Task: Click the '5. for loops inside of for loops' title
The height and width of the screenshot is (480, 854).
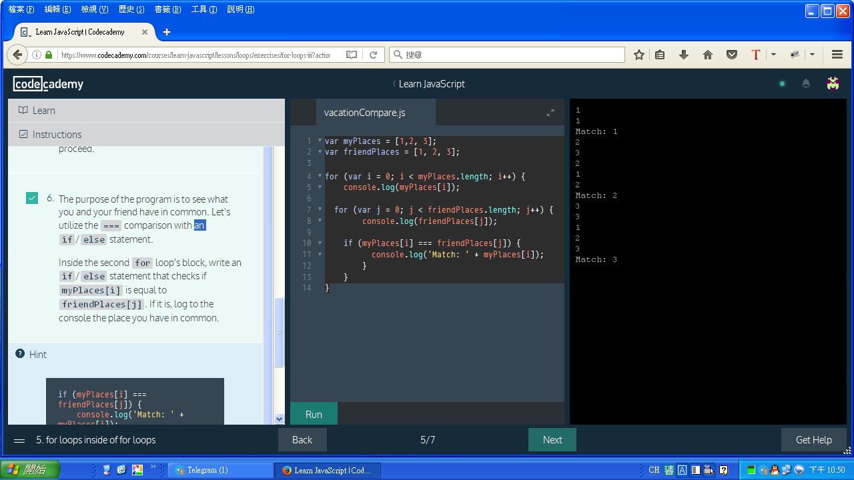Action: 95,440
